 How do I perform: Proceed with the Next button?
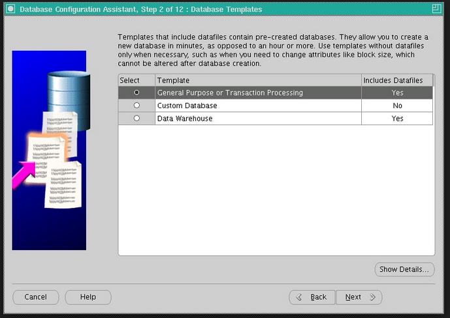click(x=359, y=297)
